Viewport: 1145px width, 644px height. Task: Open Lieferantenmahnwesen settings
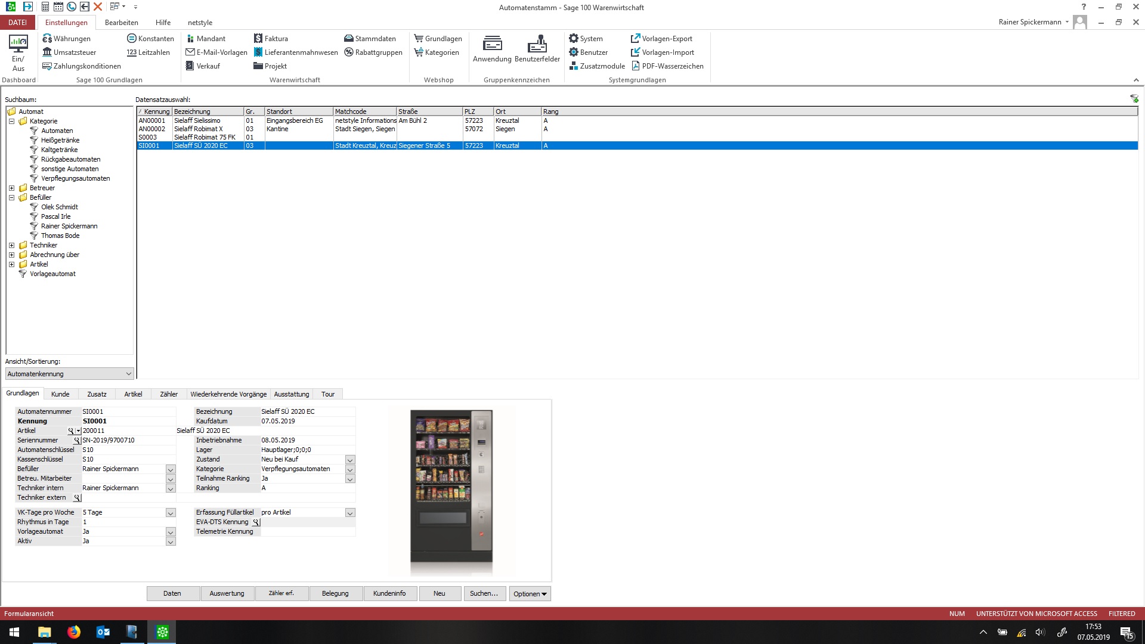pyautogui.click(x=296, y=52)
